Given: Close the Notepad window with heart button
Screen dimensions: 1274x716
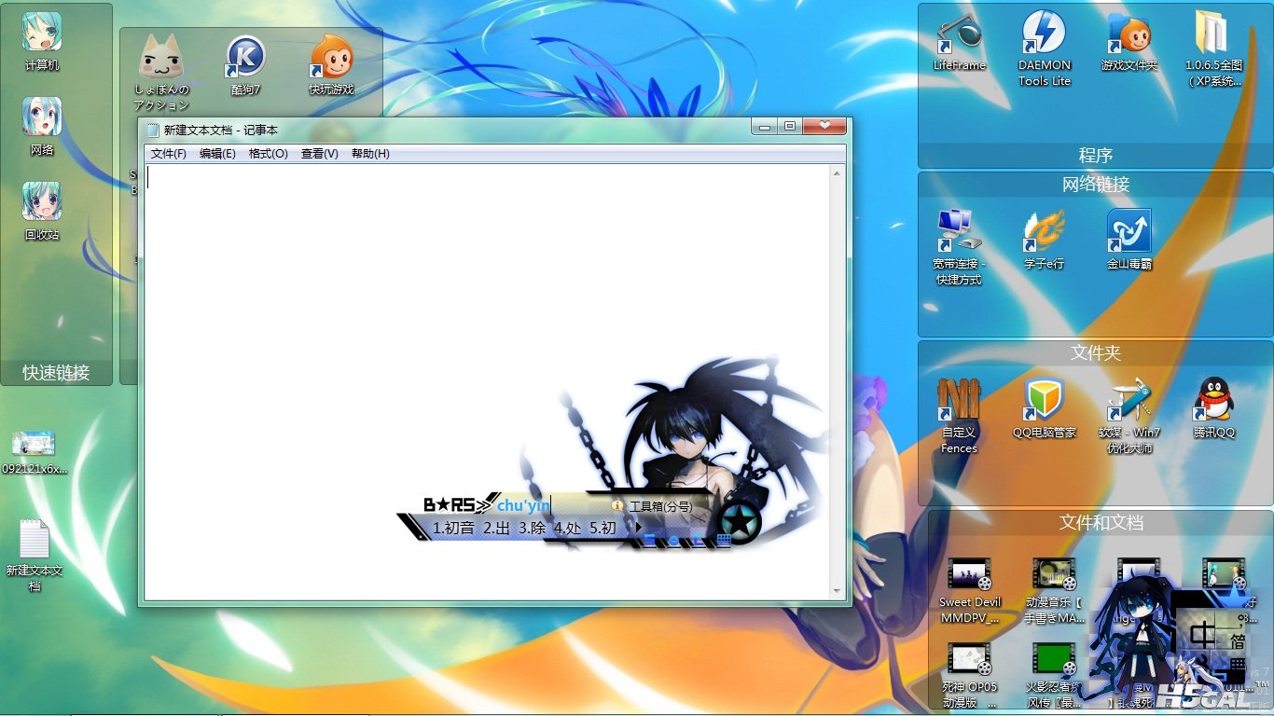Looking at the screenshot, I should pos(824,127).
